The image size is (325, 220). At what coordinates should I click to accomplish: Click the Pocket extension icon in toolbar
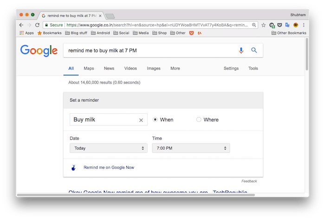pyautogui.click(x=279, y=25)
